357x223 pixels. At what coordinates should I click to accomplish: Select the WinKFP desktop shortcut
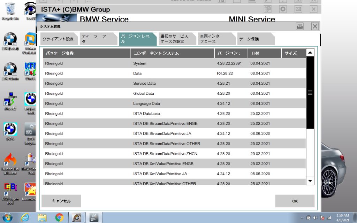[30, 71]
